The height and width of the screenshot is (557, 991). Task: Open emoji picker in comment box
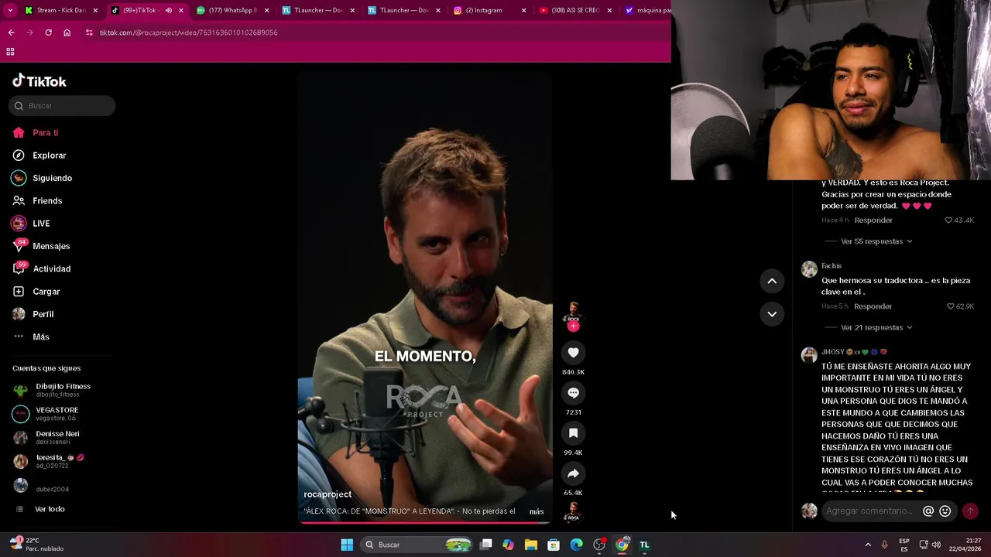pos(945,511)
